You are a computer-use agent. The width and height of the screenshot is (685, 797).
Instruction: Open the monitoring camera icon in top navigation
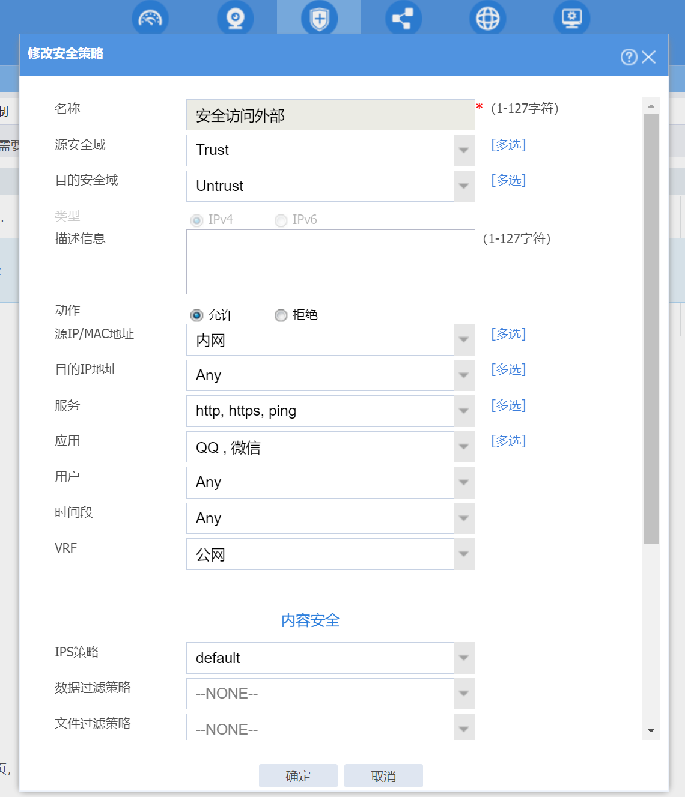(236, 18)
